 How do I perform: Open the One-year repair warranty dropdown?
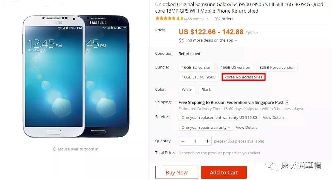coord(206,127)
